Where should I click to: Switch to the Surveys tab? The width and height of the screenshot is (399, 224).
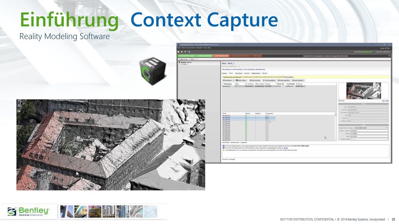247,73
